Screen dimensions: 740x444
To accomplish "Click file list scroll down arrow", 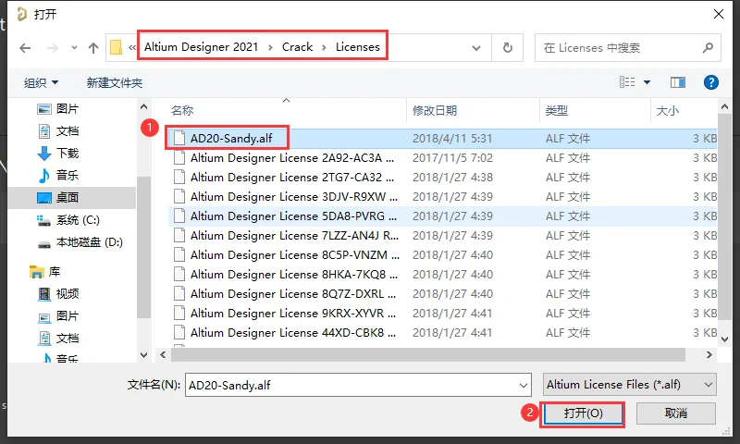I will coord(725,339).
